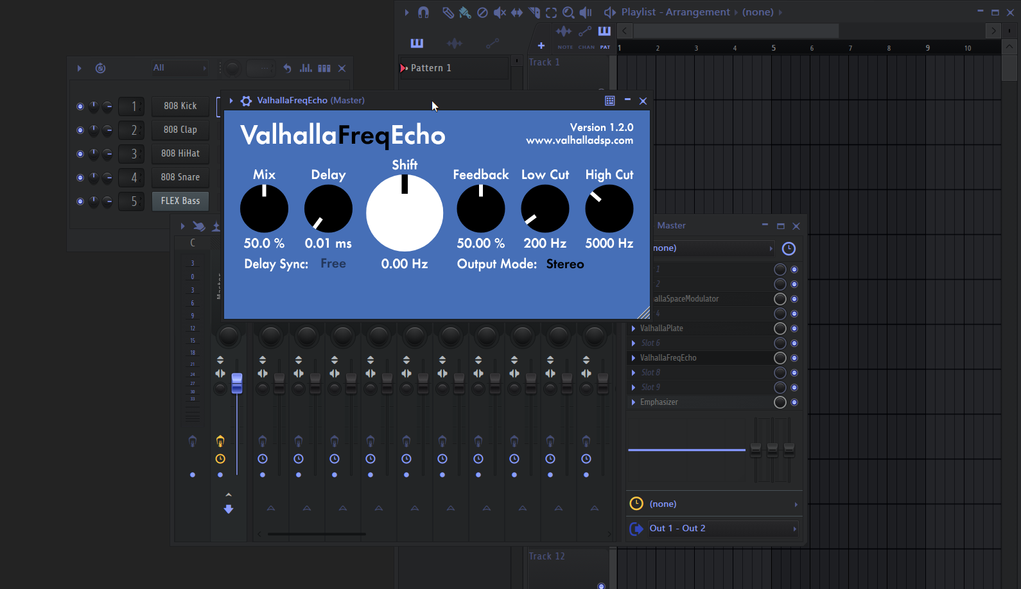Click the automation curve icon above Pattern 1
1021x589 pixels.
(x=493, y=43)
